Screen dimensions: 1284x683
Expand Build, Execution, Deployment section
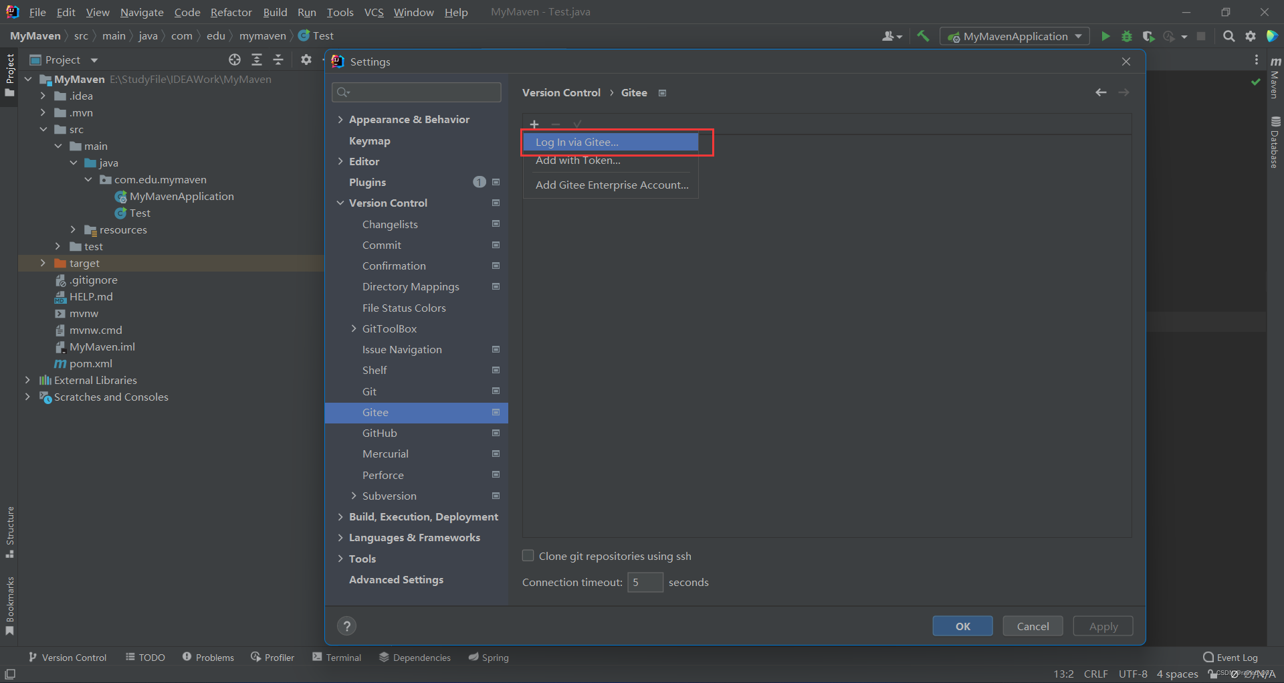pos(340,516)
